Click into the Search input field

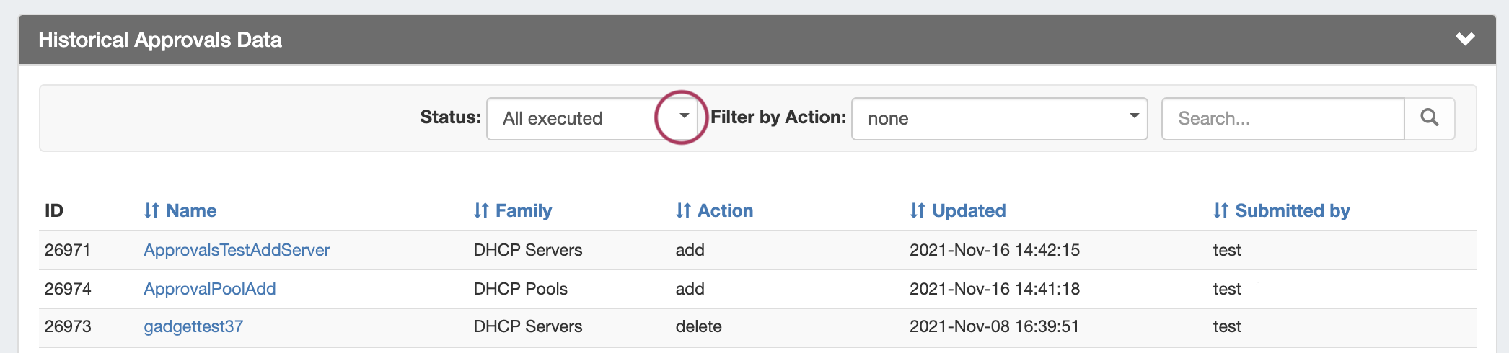[1283, 118]
